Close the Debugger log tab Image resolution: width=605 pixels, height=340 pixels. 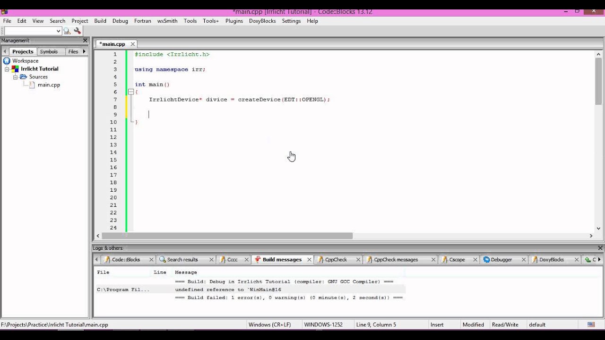(524, 260)
